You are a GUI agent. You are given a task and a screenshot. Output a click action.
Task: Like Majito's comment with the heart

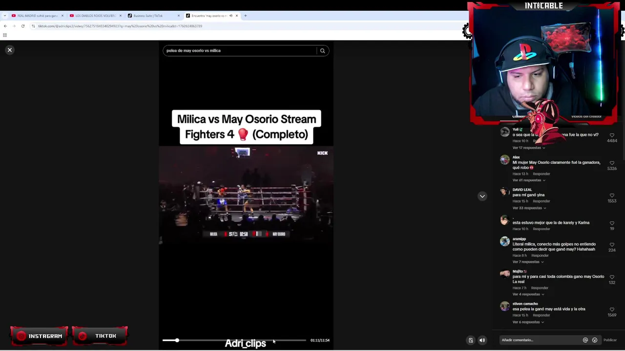pyautogui.click(x=612, y=277)
